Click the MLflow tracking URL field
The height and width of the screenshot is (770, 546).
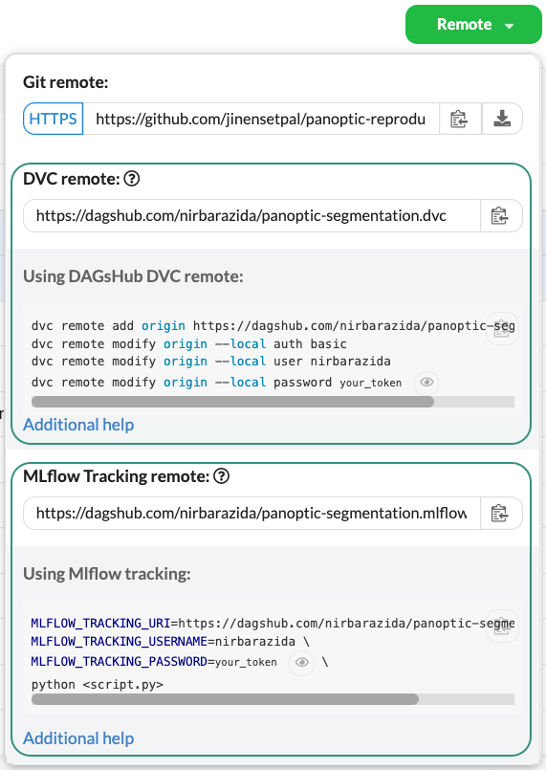(x=251, y=513)
